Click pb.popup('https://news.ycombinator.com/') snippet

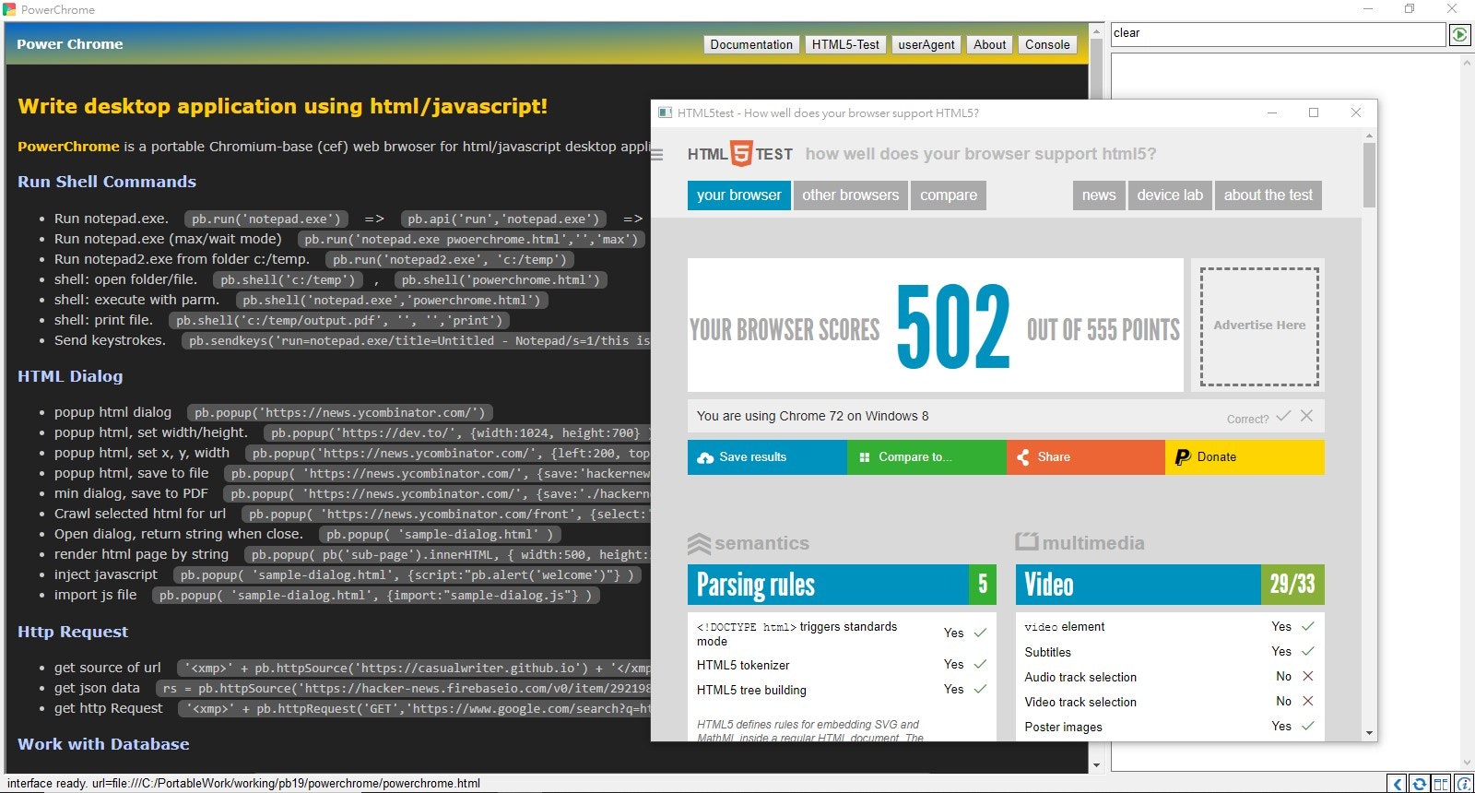pyautogui.click(x=339, y=413)
